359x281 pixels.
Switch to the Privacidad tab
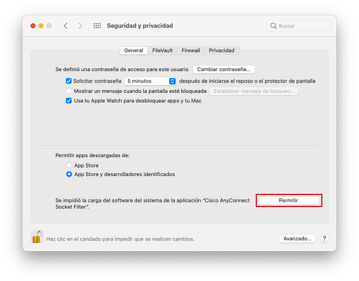pyautogui.click(x=221, y=50)
